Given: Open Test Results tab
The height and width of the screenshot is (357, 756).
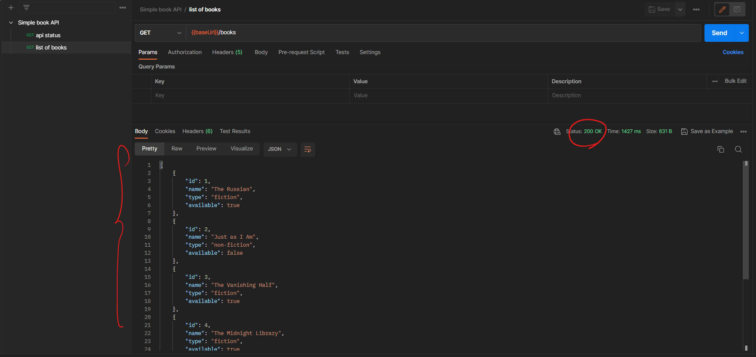Looking at the screenshot, I should 235,131.
